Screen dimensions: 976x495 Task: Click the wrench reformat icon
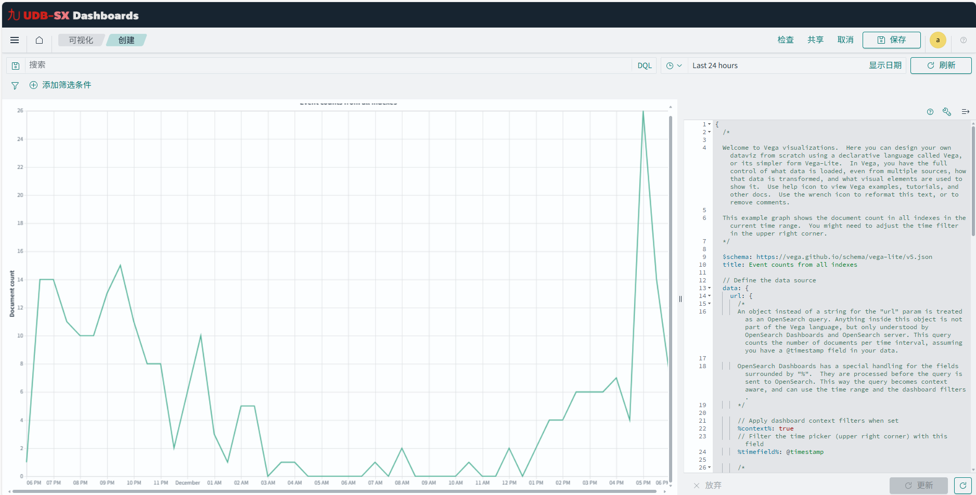click(x=947, y=112)
